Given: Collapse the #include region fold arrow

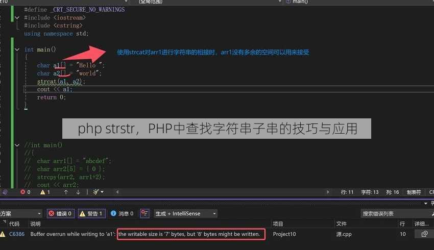Looking at the screenshot, I should point(17,18).
